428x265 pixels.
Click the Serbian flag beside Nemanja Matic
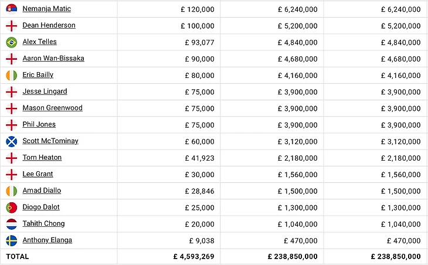[x=11, y=9]
